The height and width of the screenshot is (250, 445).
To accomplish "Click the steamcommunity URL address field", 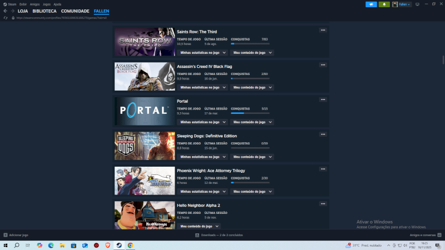I will 62,18.
